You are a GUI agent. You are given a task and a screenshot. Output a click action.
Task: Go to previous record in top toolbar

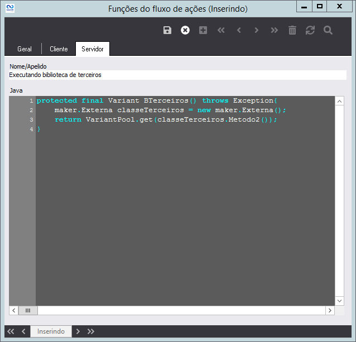(x=239, y=30)
